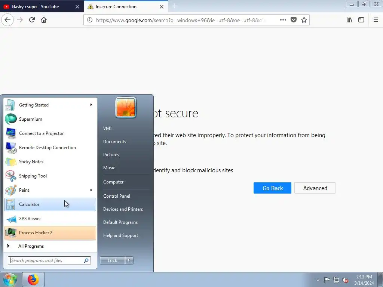Expand Getting Started submenu arrow
The width and height of the screenshot is (383, 287).
click(x=91, y=105)
